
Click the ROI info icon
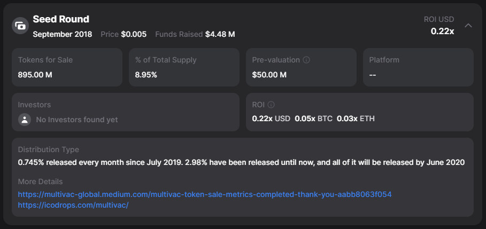tap(271, 105)
